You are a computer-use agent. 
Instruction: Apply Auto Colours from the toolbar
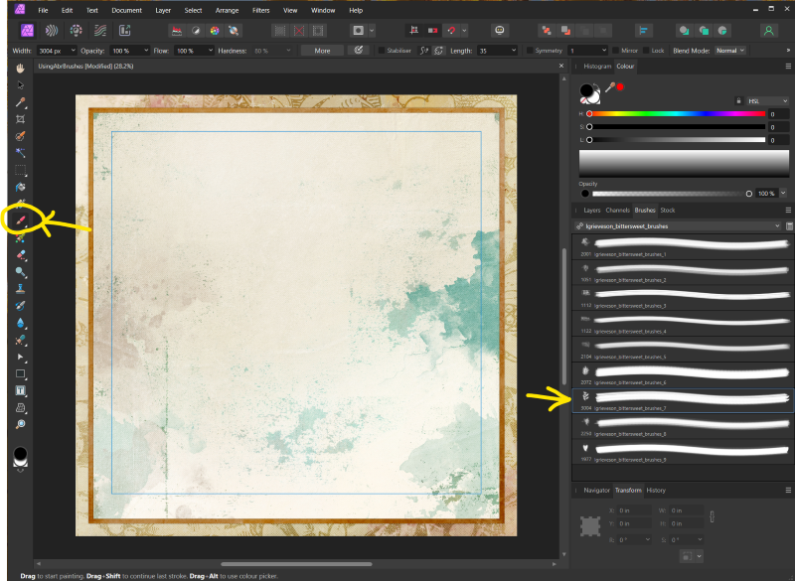tap(215, 31)
